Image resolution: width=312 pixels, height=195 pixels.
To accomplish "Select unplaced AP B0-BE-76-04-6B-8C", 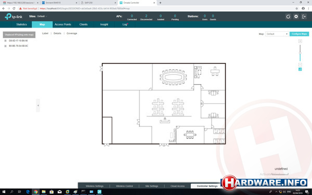I will tap(19, 46).
